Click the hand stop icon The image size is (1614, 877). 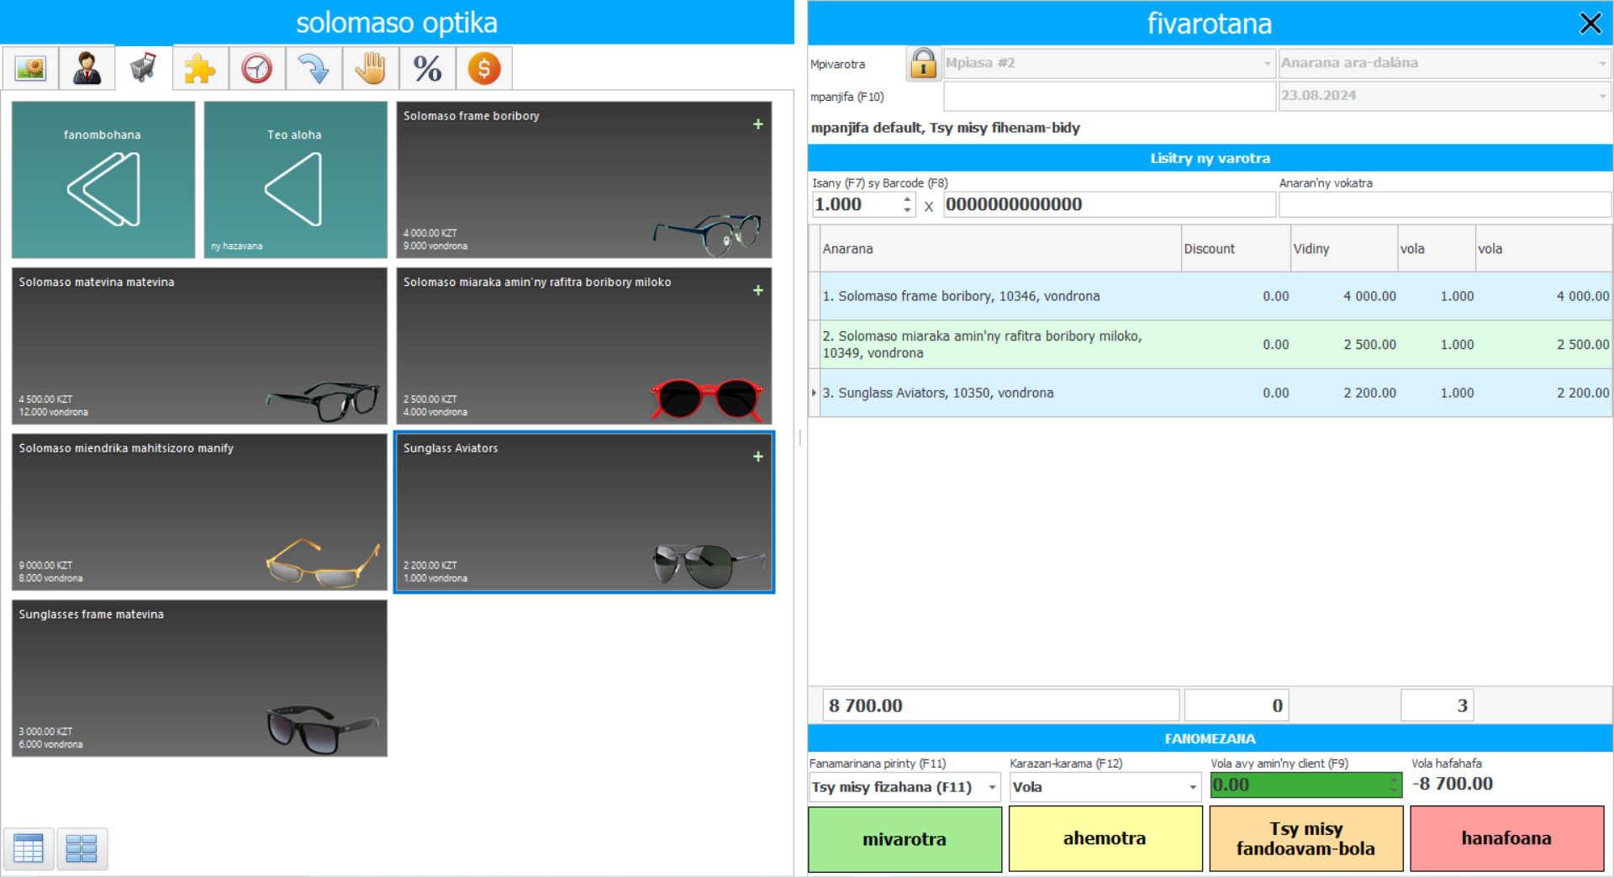pos(371,68)
